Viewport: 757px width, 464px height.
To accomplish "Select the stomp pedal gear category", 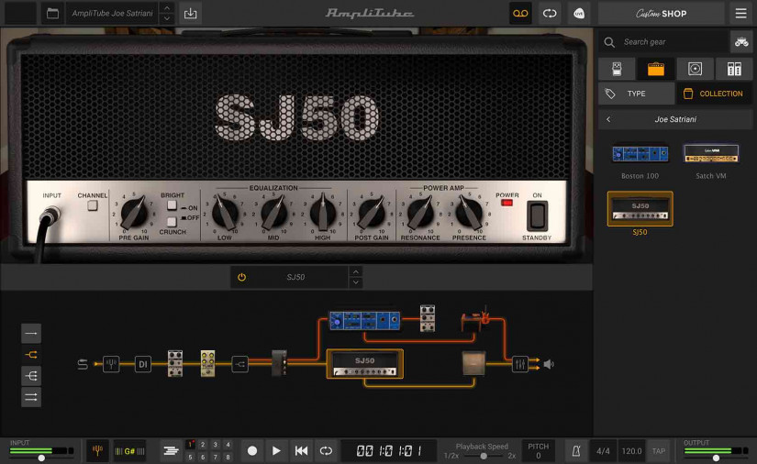I will [617, 69].
